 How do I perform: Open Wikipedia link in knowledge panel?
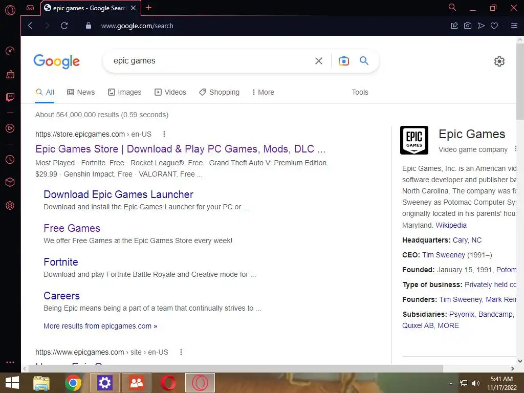point(451,225)
